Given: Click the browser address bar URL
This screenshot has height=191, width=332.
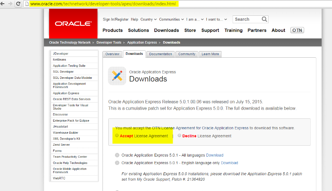Looking at the screenshot, I should coord(103,4).
